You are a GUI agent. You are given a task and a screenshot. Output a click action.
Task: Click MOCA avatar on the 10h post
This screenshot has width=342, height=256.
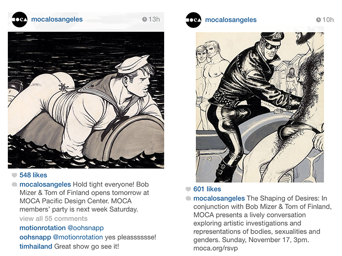tap(193, 20)
